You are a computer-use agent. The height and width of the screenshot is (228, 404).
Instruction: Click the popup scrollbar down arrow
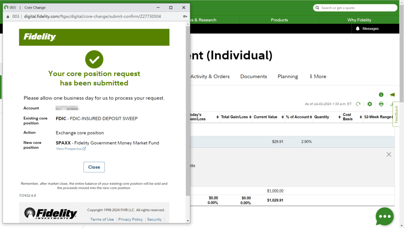[188, 221]
